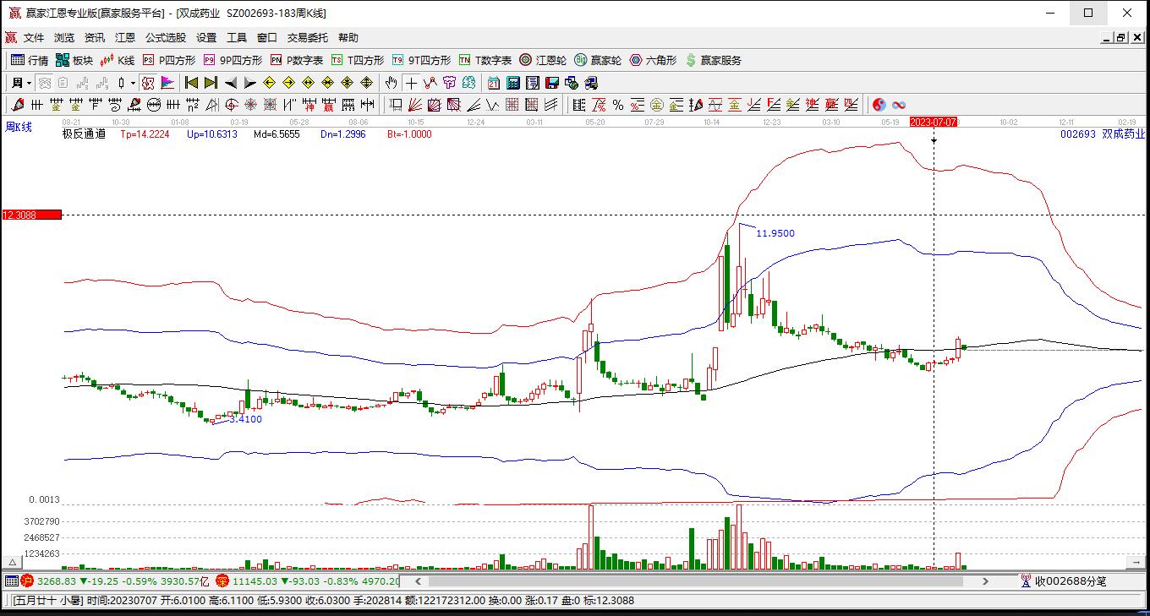Open the 9P四方形 tool

(233, 60)
